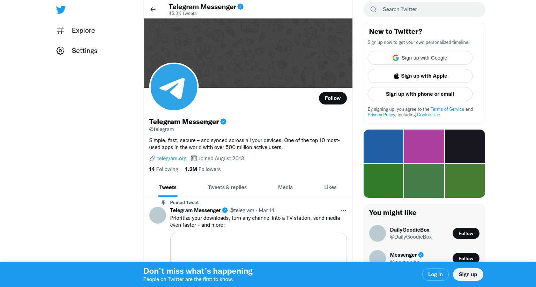Open pinned tweet three-dot more menu
This screenshot has height=287, width=536.
[x=343, y=210]
